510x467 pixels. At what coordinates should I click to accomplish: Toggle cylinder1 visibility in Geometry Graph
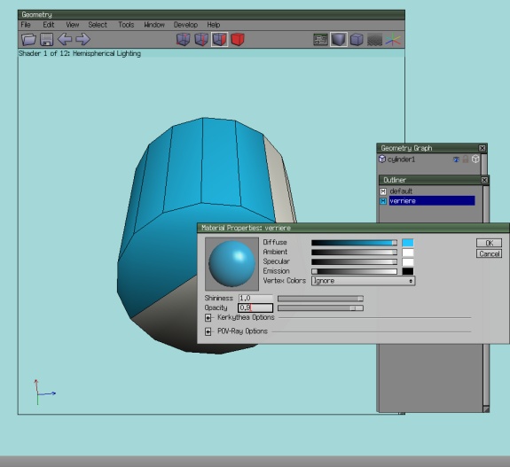[456, 160]
